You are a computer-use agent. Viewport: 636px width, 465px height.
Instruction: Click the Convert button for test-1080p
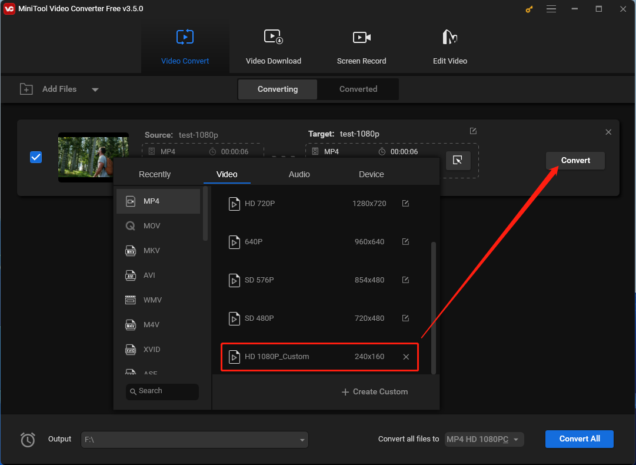pos(575,160)
